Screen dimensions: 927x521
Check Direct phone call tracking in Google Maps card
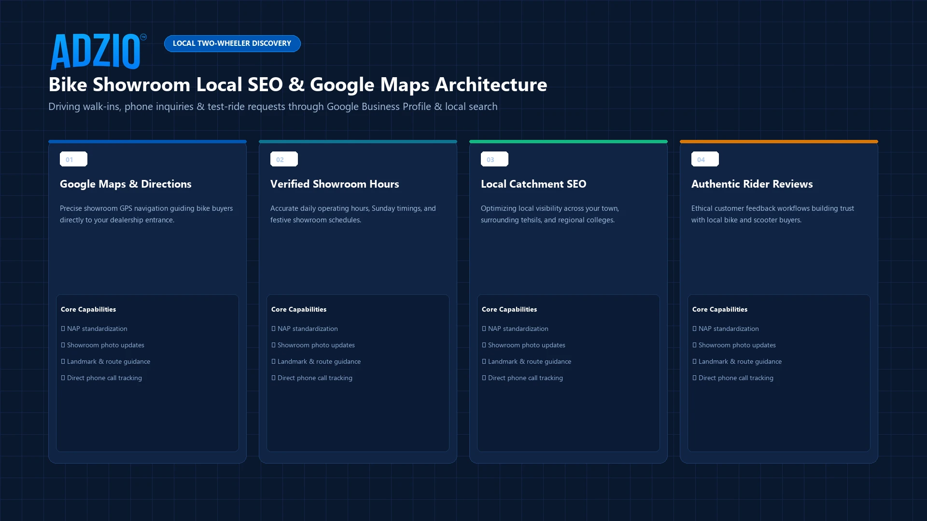pyautogui.click(x=101, y=378)
